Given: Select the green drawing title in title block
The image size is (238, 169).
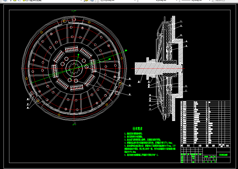Looking at the screenshot, I should (223, 155).
